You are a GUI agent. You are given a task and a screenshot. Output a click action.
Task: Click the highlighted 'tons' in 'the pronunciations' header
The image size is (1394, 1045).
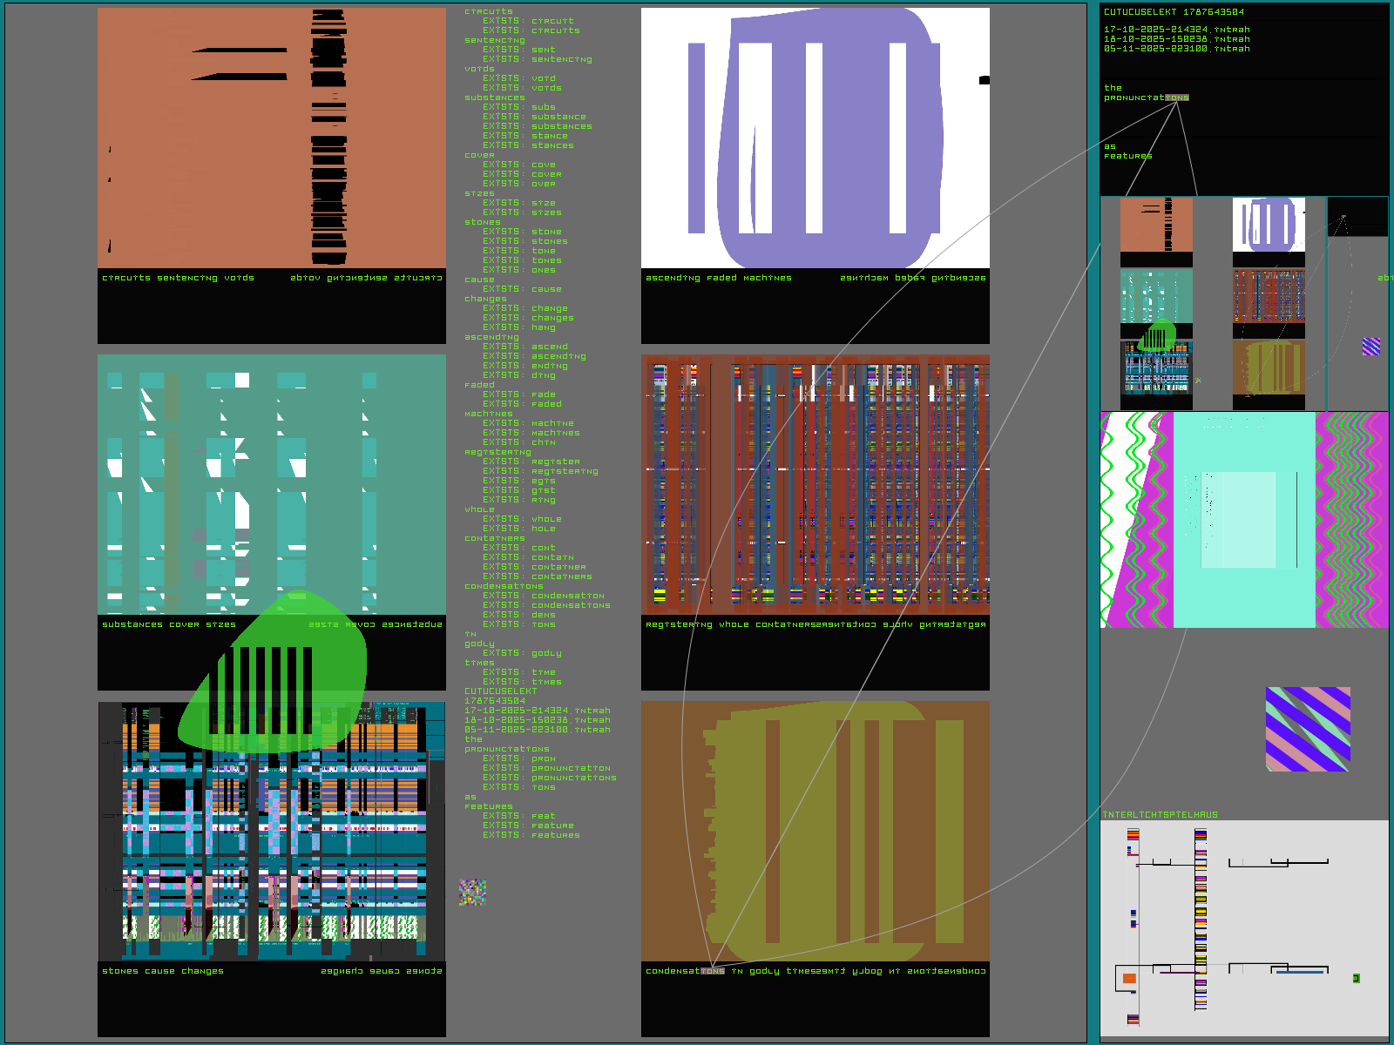(x=1176, y=98)
